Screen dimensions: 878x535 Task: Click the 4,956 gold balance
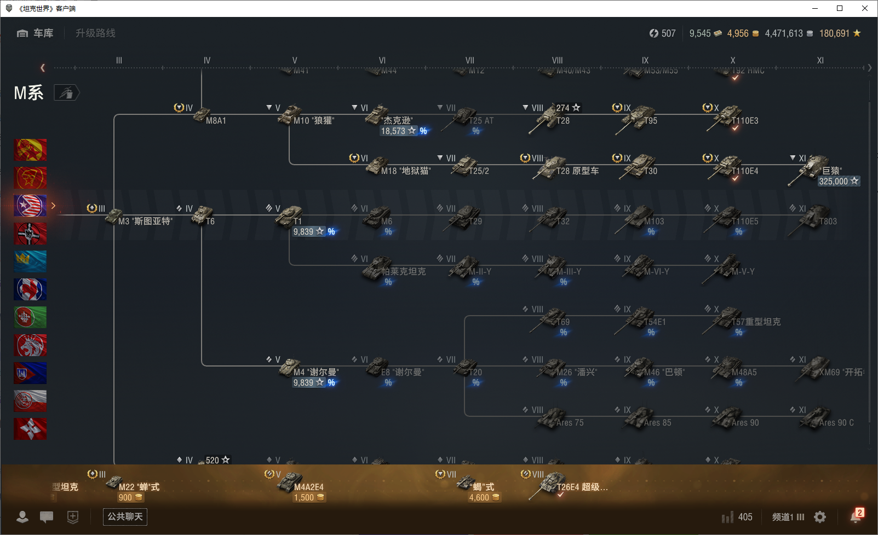pyautogui.click(x=743, y=33)
